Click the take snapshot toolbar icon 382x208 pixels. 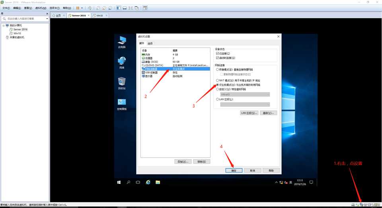[98, 8]
